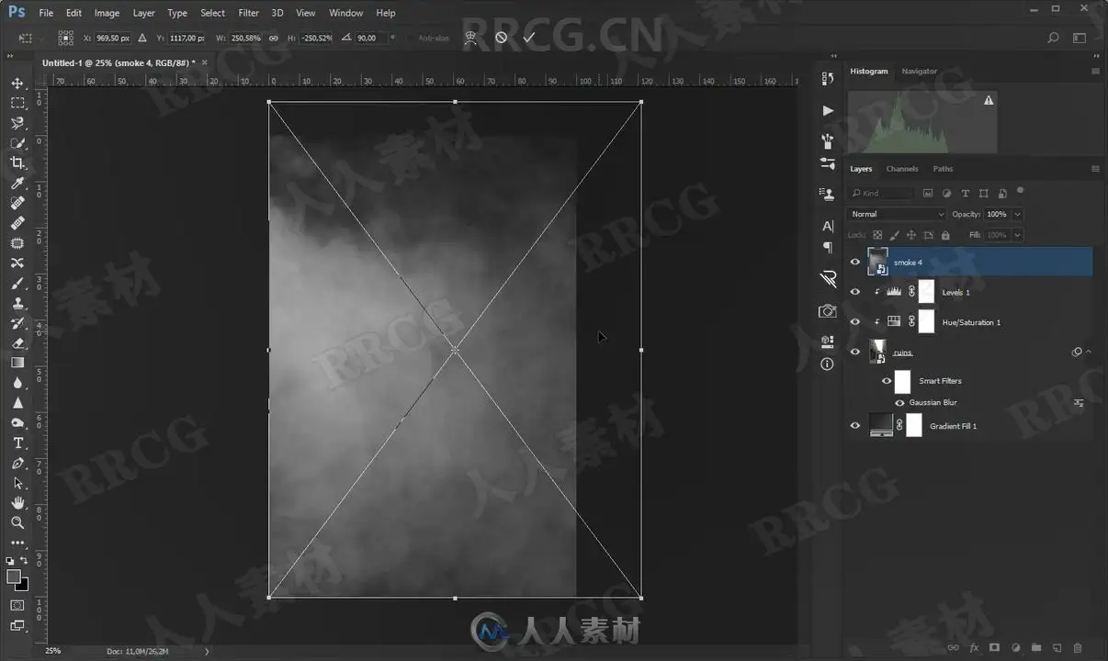Select the Eyedropper tool
1108x661 pixels.
[17, 184]
